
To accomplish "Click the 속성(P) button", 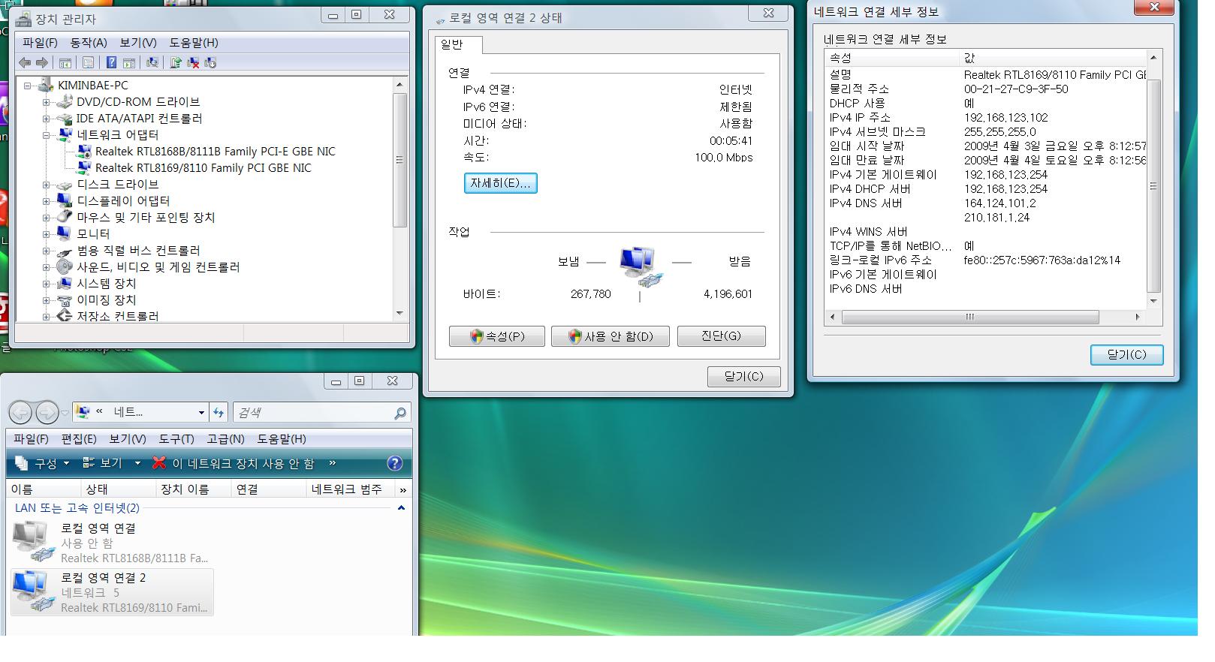I will coord(497,336).
